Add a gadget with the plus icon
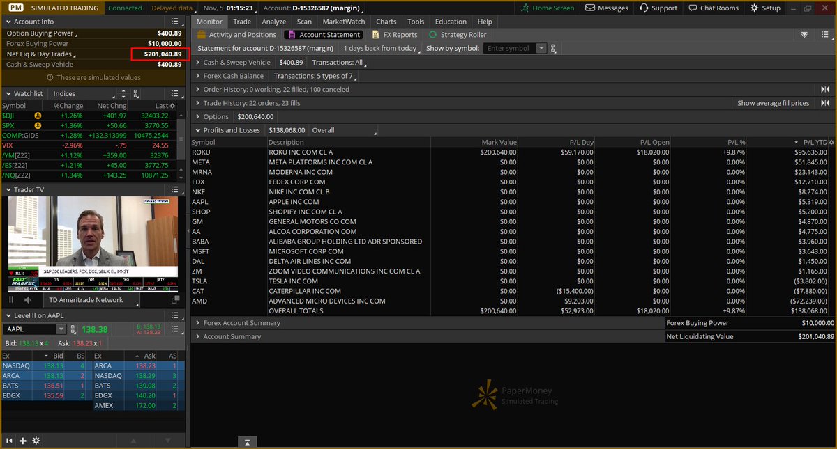 tap(23, 441)
